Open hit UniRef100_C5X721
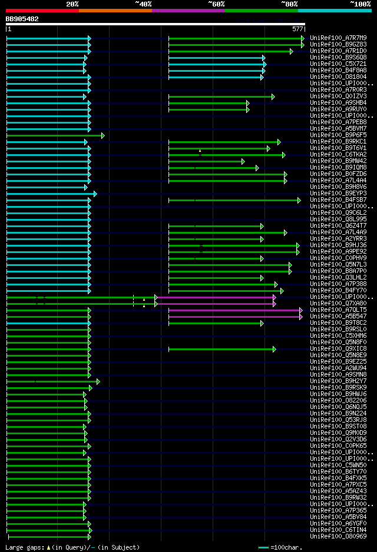Image resolution: width=377 pixels, height=552 pixels. click(338, 64)
